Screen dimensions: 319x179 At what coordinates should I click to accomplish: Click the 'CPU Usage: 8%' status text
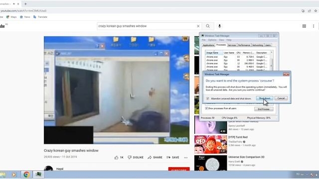pos(229,118)
